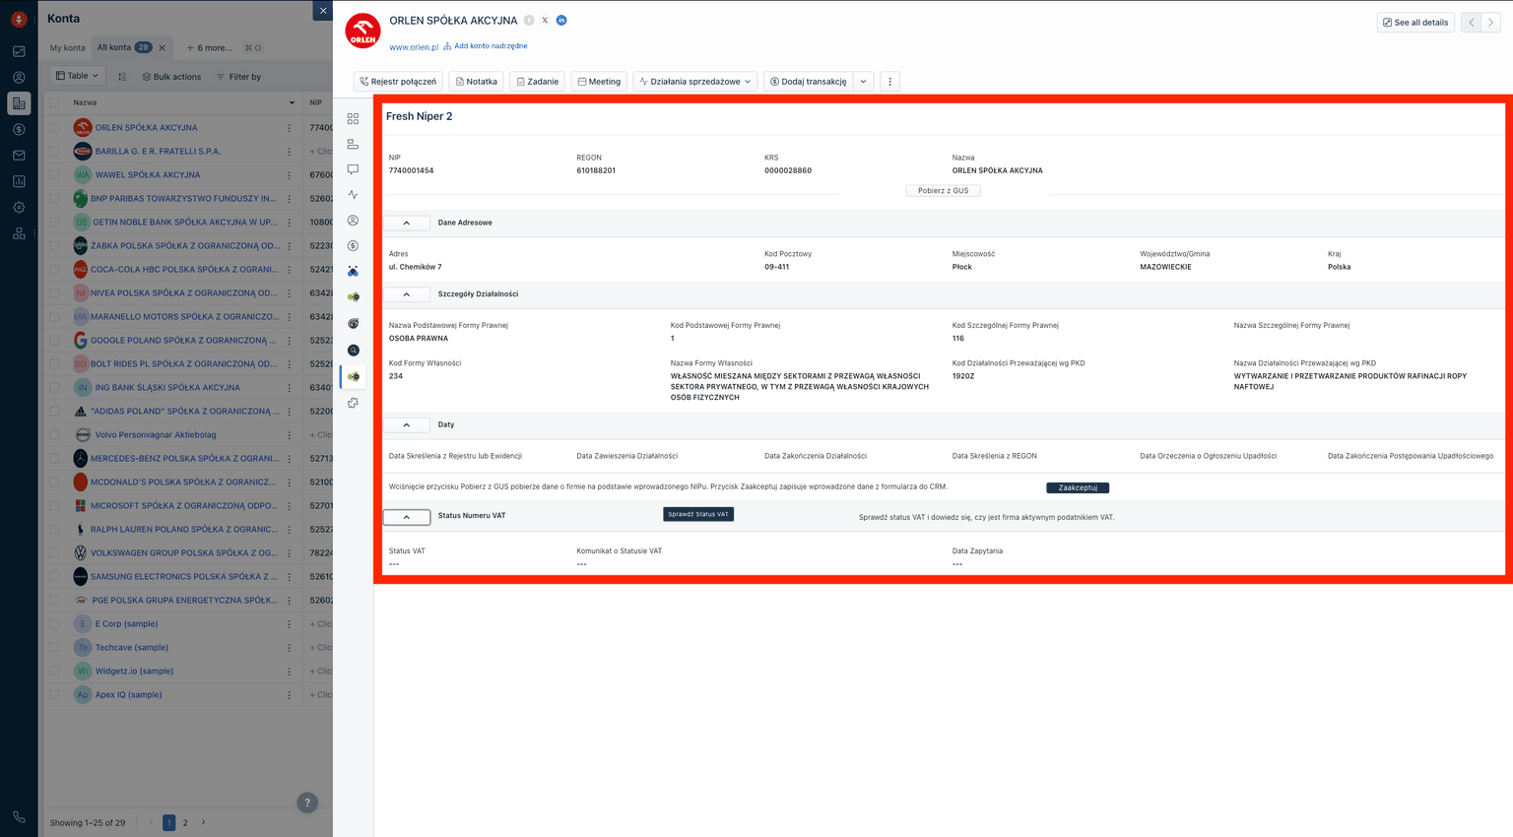Open the + 6 more views tab

pyautogui.click(x=210, y=47)
